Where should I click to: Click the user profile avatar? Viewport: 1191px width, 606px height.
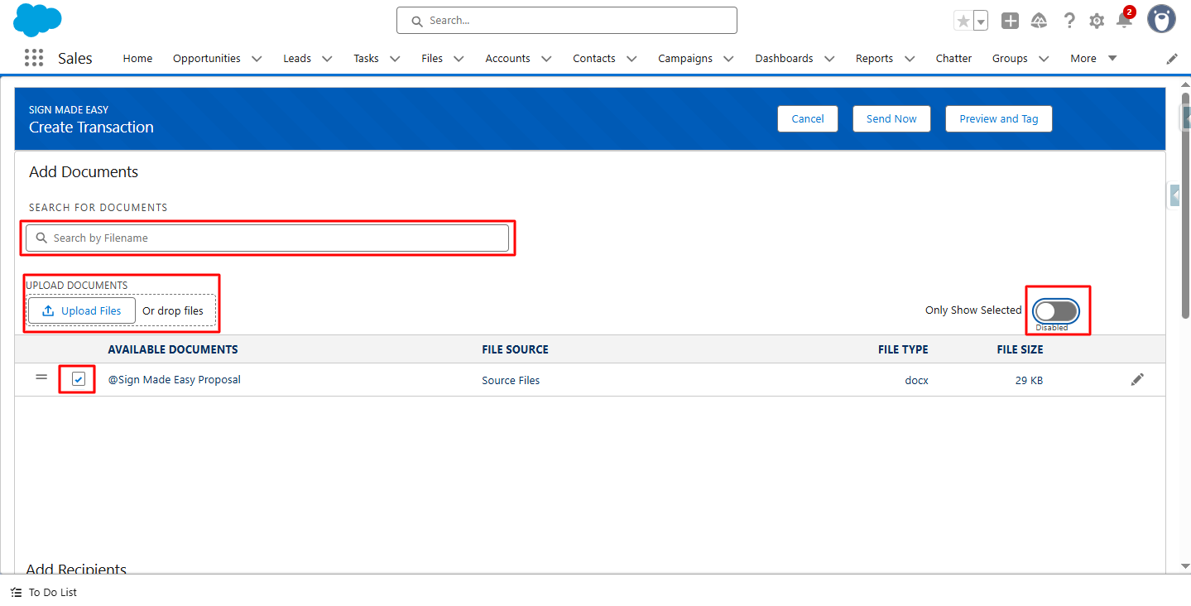pyautogui.click(x=1161, y=20)
